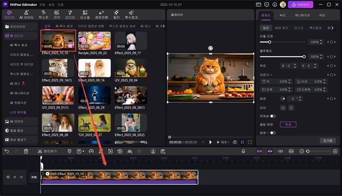The height and width of the screenshot is (196, 342).
Task: Open the 오디오 (Audio) panel
Action: pyautogui.click(x=70, y=15)
